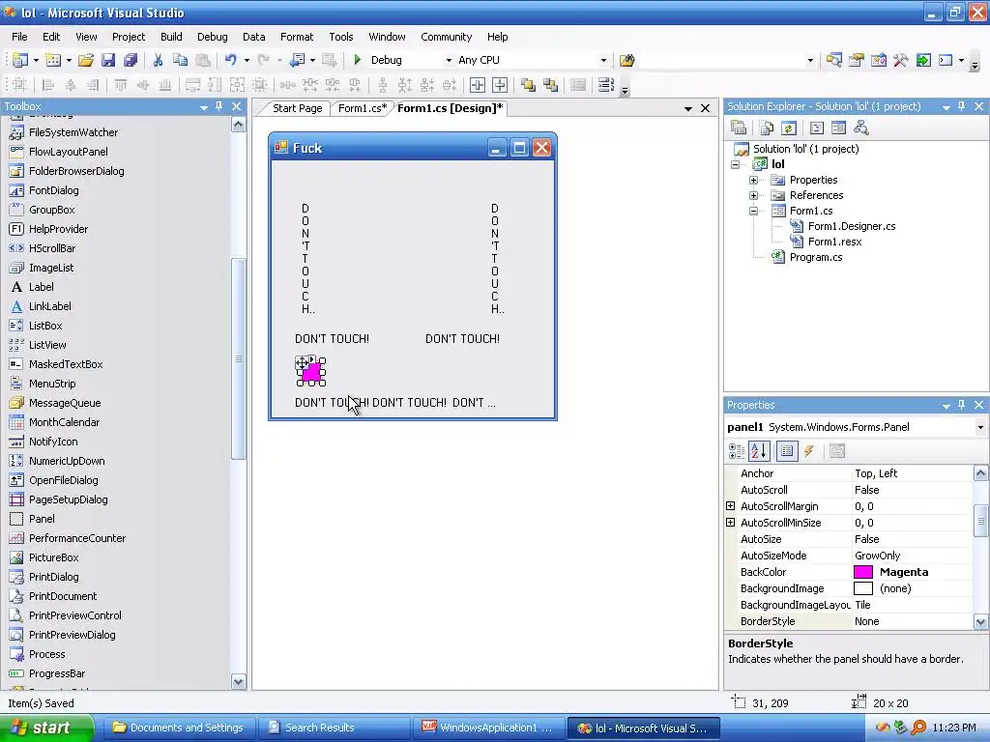The image size is (990, 742).
Task: Click Center Vertically layout icon
Action: [x=500, y=85]
